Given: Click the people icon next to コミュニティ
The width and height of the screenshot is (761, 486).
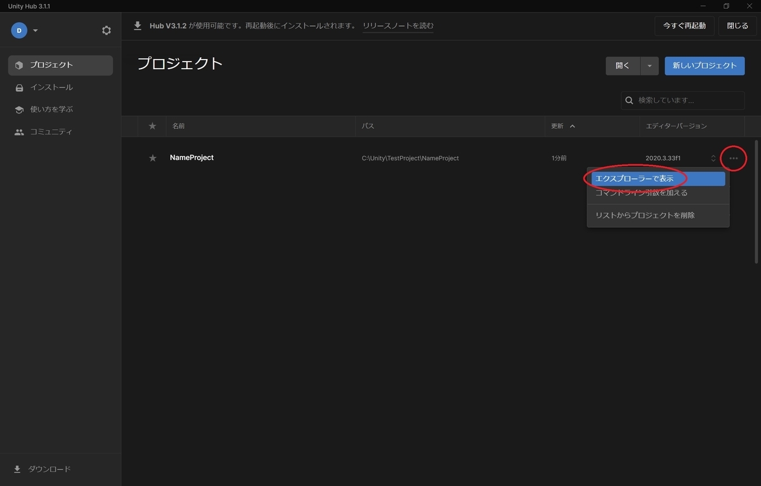Looking at the screenshot, I should coord(19,132).
